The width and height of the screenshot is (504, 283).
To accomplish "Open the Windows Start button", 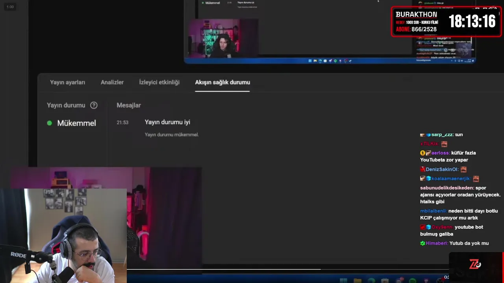I will pos(343,281).
